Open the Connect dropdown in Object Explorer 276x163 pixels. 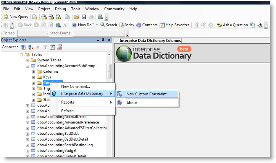tap(10, 47)
